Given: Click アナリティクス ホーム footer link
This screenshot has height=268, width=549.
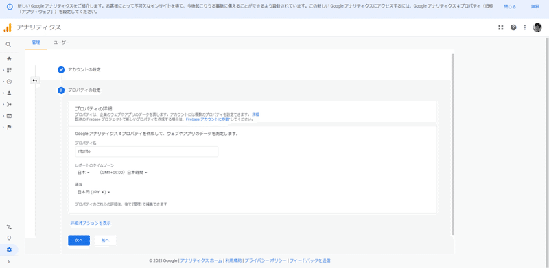Looking at the screenshot, I should (x=201, y=260).
